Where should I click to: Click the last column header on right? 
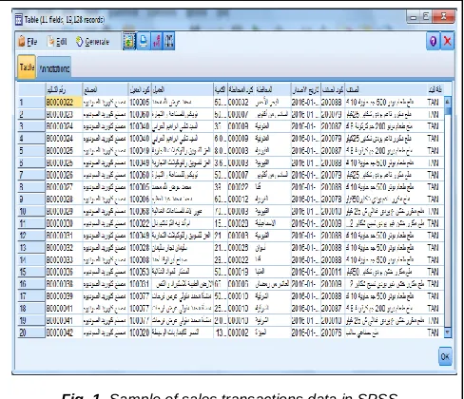click(435, 90)
